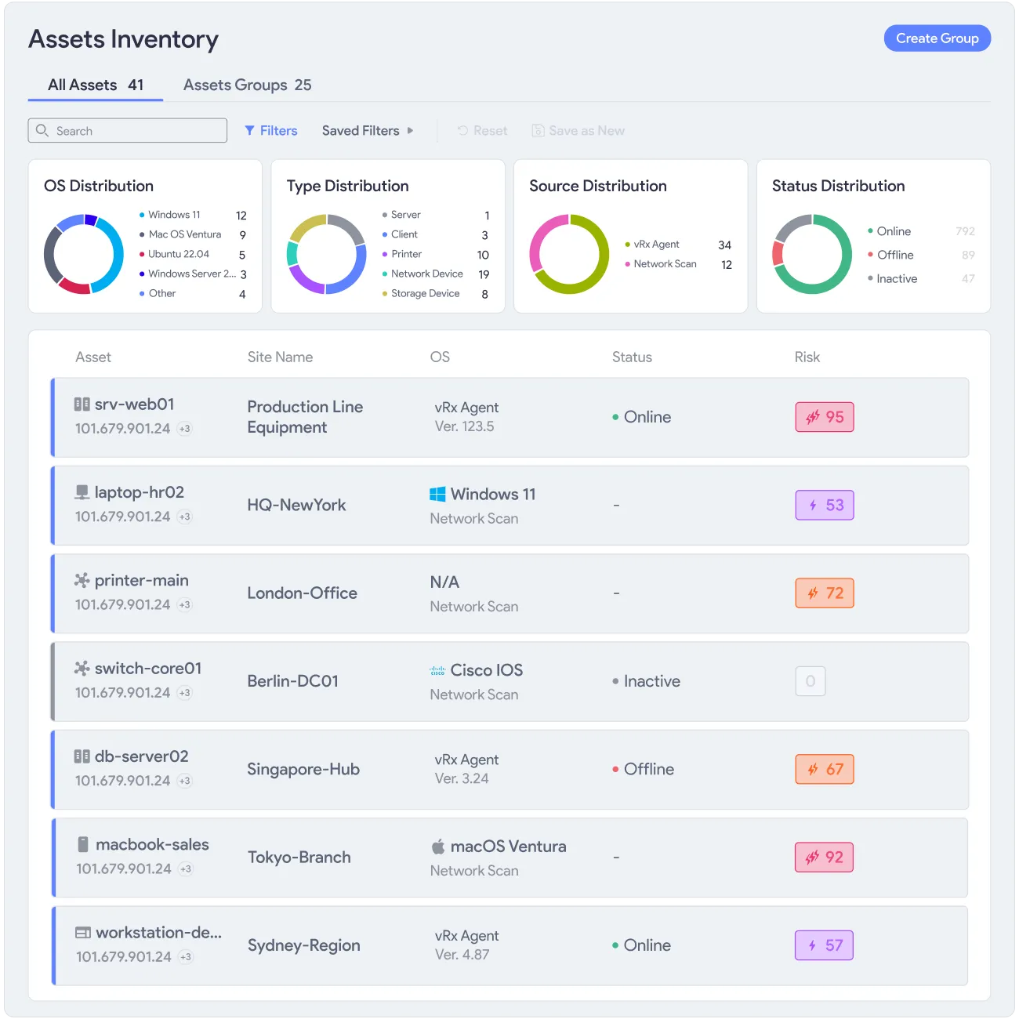Expand the Saved Filters dropdown arrow
The height and width of the screenshot is (1019, 1019).
tap(410, 131)
